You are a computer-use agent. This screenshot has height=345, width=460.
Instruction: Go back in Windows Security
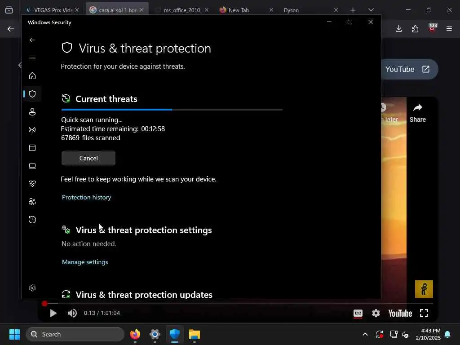32,40
